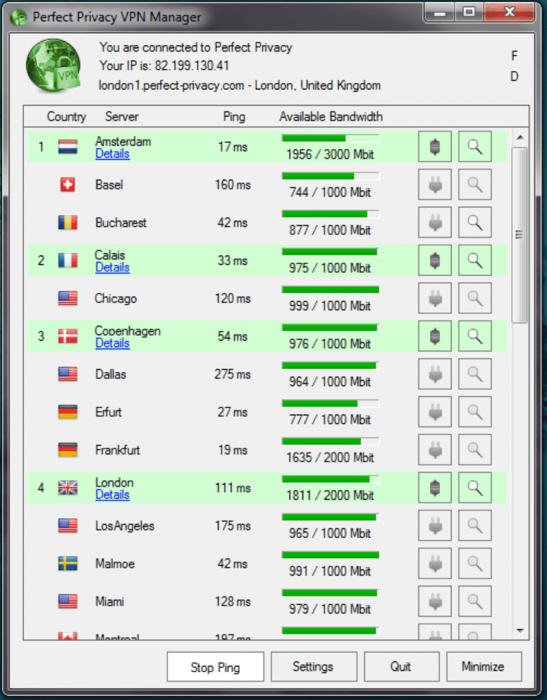Screen dimensions: 547x700
Task: Click the plug icon in London row
Action: point(435,488)
